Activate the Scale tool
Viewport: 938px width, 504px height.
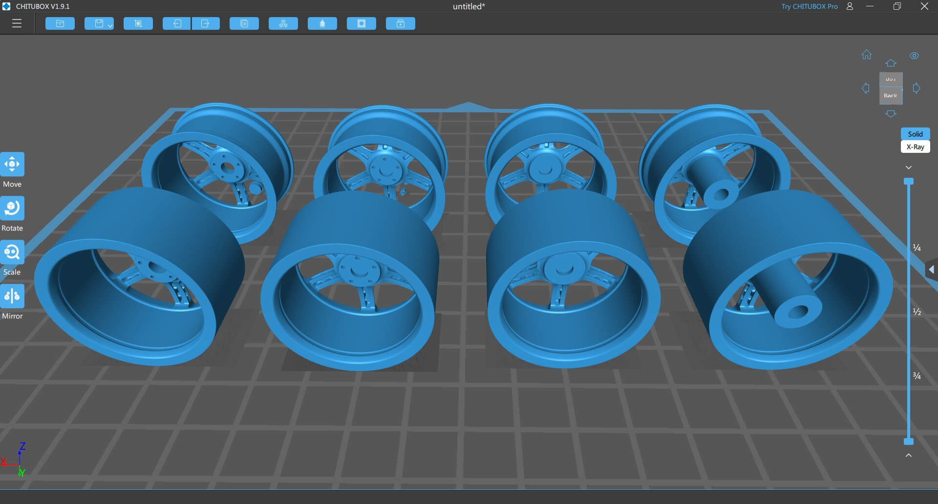pyautogui.click(x=12, y=252)
